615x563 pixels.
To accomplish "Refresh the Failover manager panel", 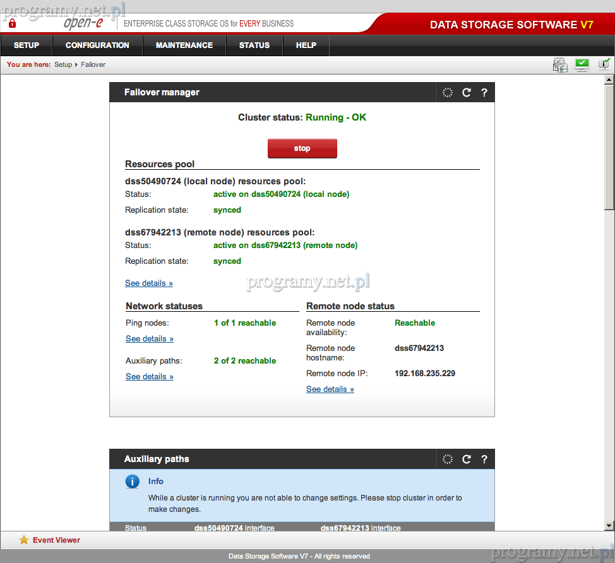I will tap(467, 92).
